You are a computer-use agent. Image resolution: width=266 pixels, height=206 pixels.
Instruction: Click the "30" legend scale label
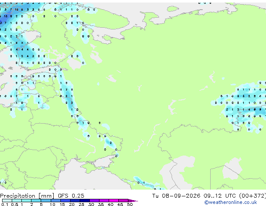[x=91, y=204]
